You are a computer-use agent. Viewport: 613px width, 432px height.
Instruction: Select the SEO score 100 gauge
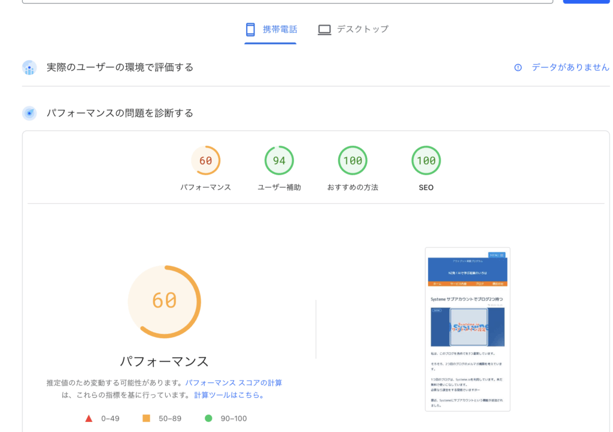pos(426,161)
